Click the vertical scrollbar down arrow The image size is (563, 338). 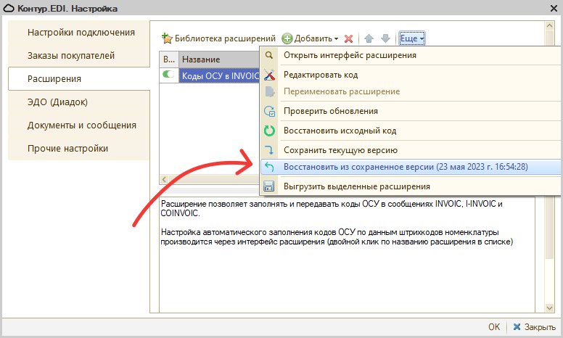pyautogui.click(x=549, y=308)
